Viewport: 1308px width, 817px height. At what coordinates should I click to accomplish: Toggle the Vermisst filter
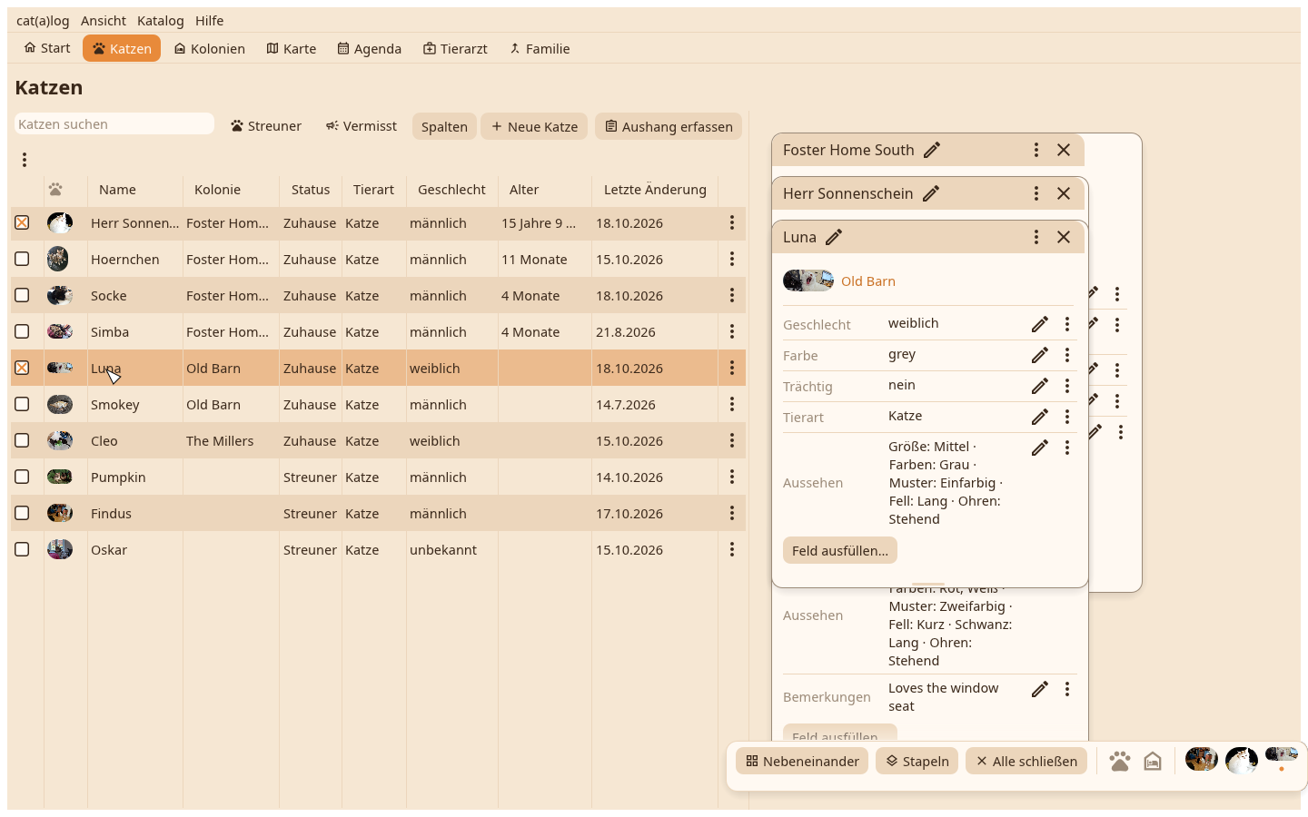(x=362, y=126)
